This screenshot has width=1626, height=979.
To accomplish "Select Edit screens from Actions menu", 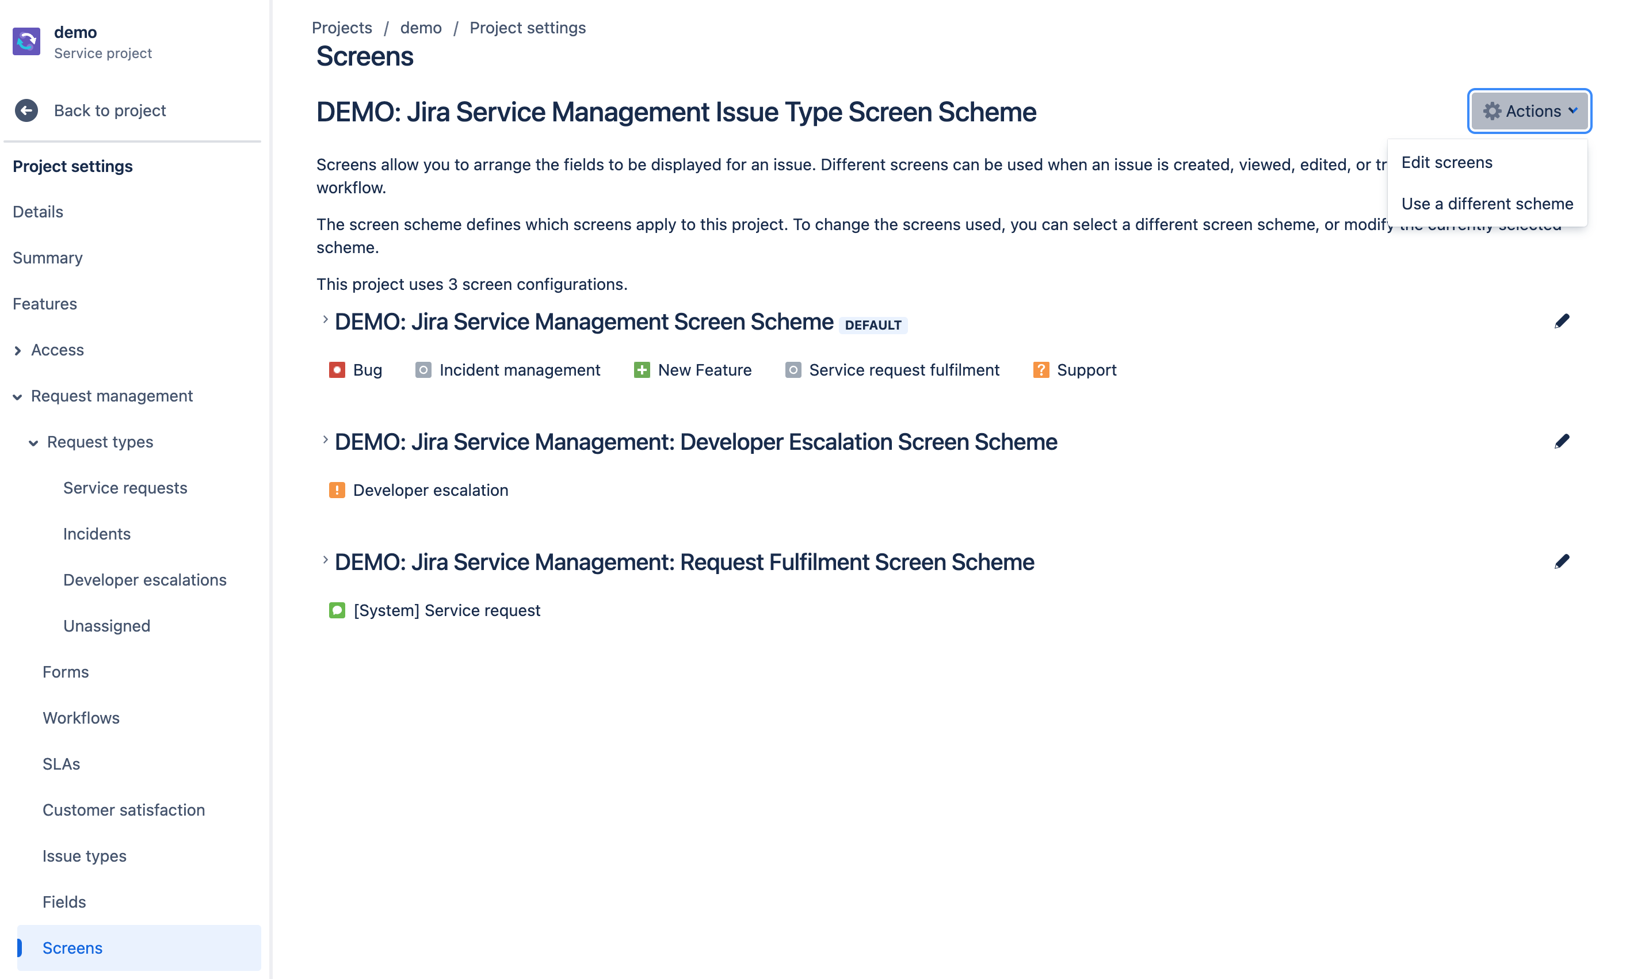I will (1446, 162).
